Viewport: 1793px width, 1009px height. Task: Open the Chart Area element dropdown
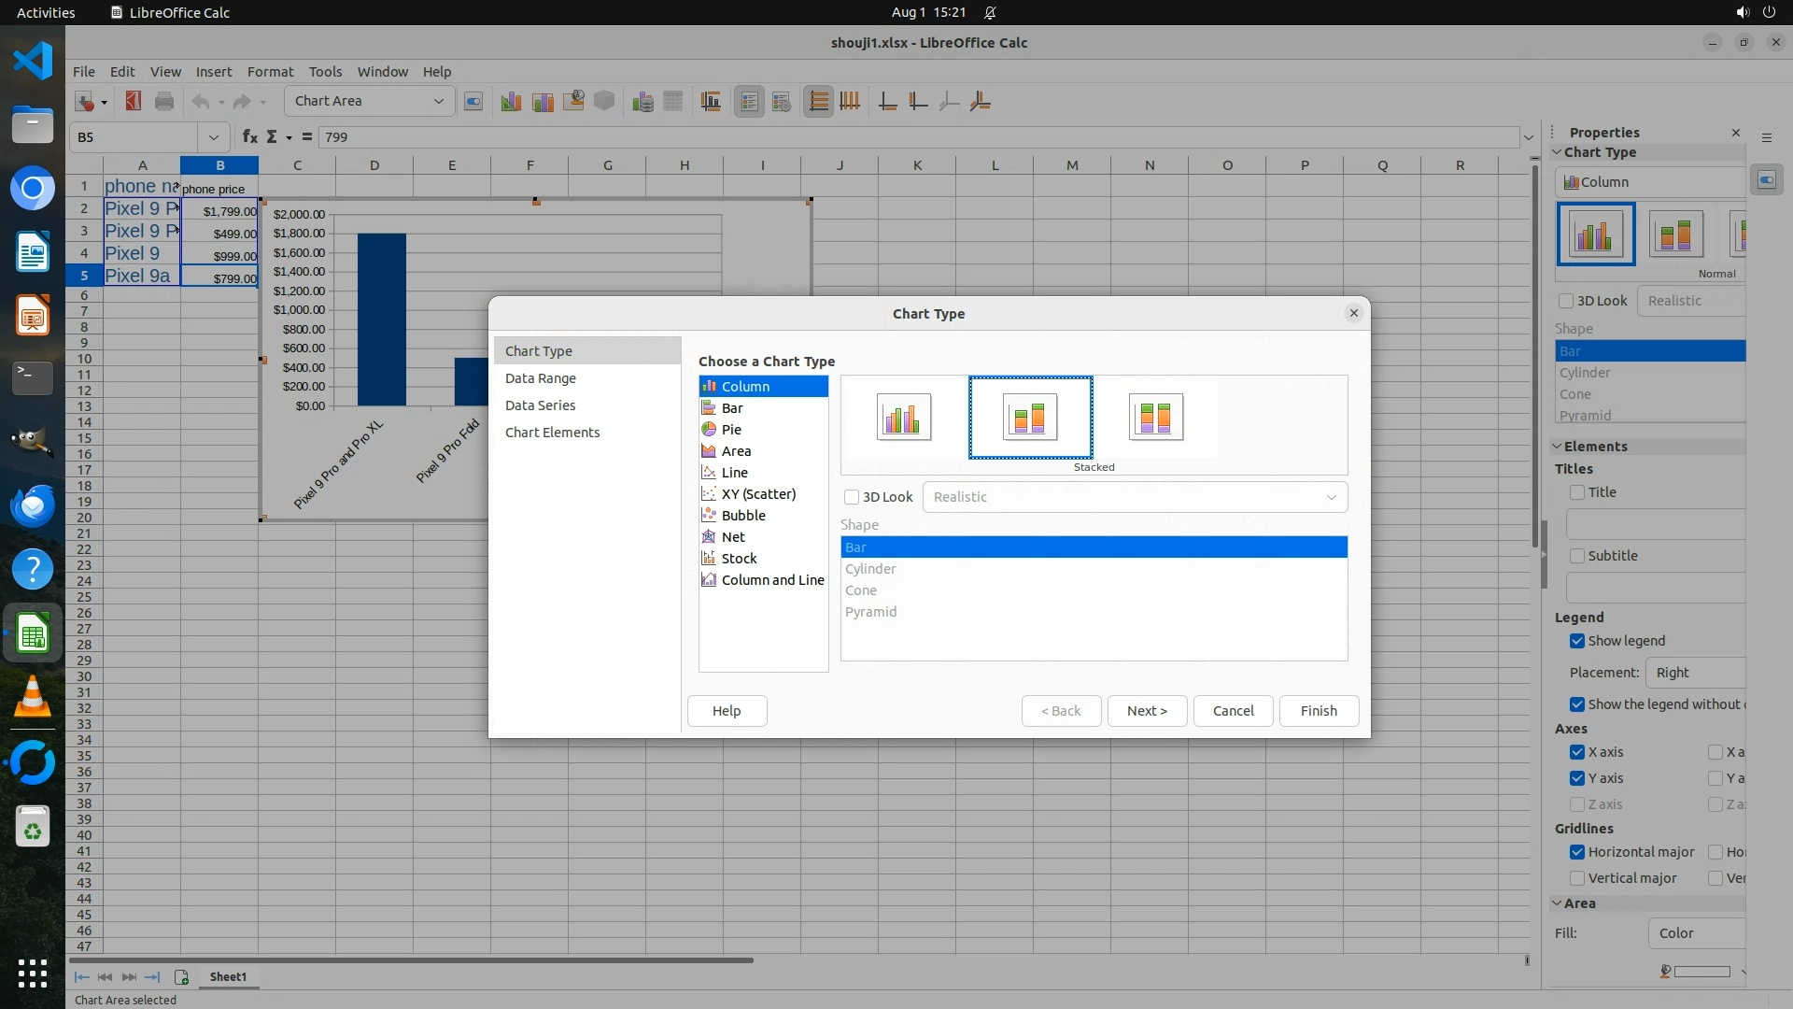pos(438,101)
